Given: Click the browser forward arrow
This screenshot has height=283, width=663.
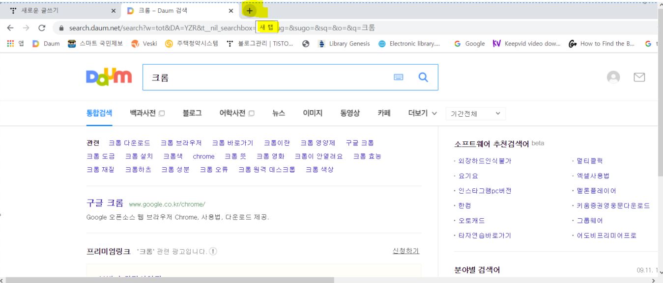Looking at the screenshot, I should point(26,28).
